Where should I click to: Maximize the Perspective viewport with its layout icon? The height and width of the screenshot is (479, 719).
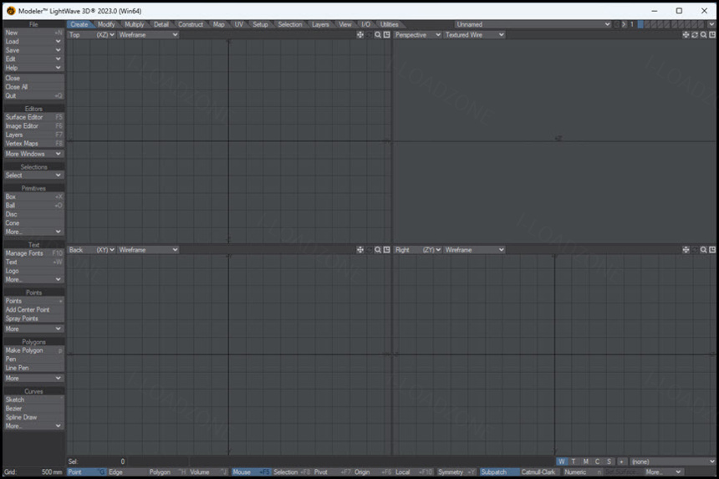pos(712,35)
